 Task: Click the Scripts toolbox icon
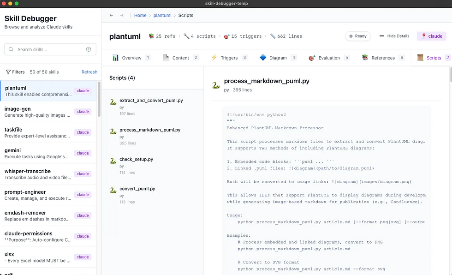pyautogui.click(x=420, y=58)
